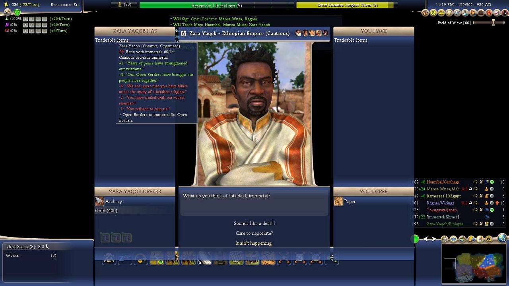Screen dimensions: 509x286
Task: Toggle the gold-and-blue resource display button
Action: click(471, 239)
